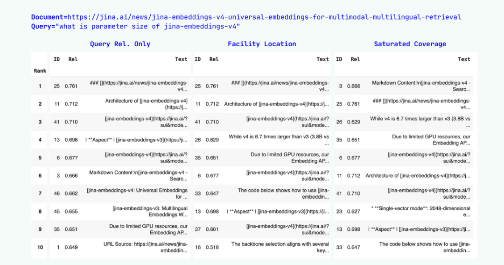Click Rel 0.629 in Facility Location table
The width and height of the screenshot is (504, 265).
212,140
